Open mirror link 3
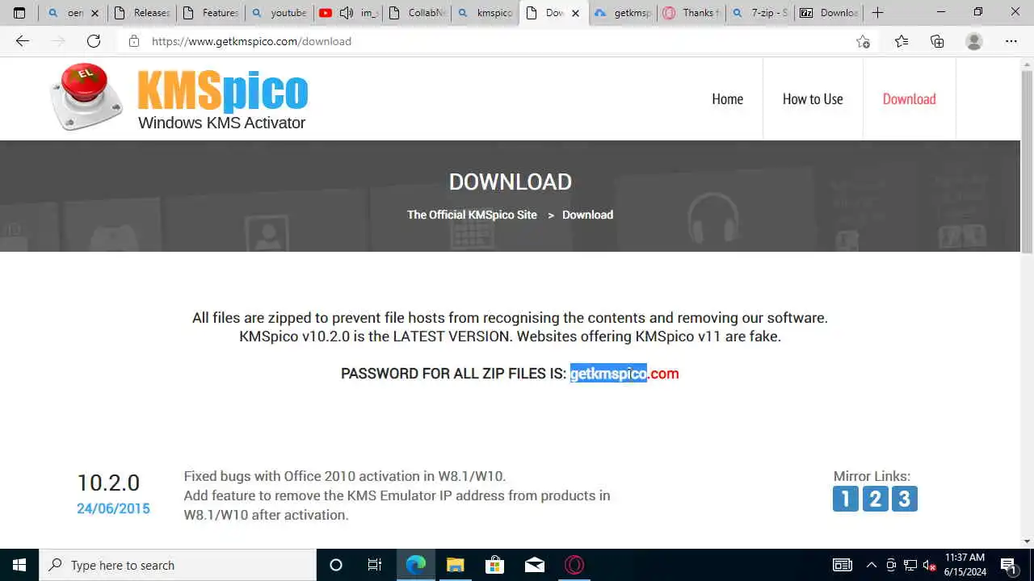 [904, 499]
